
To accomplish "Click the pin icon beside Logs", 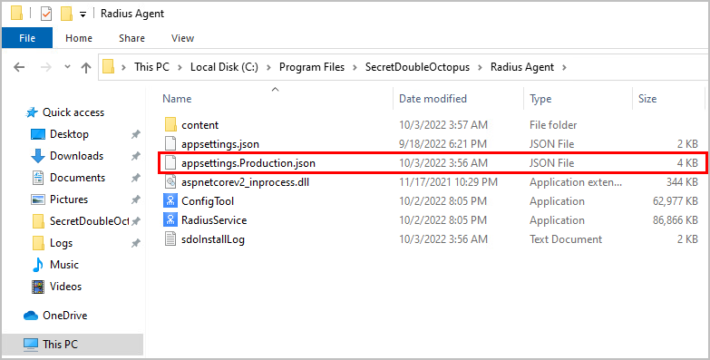I will point(135,243).
